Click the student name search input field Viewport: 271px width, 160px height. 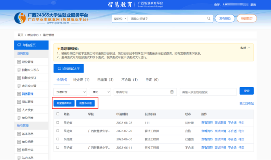pyautogui.click(x=208, y=92)
